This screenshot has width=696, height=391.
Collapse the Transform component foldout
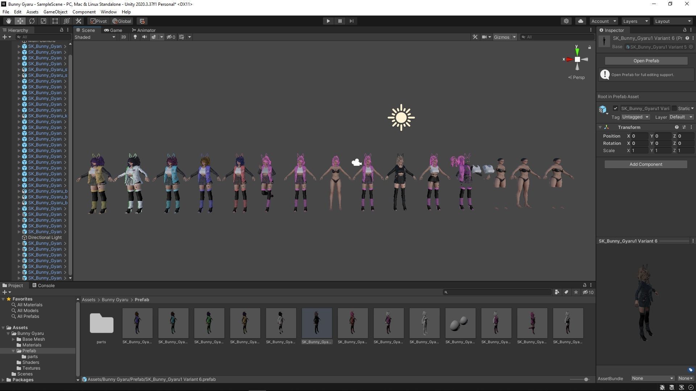pos(600,127)
